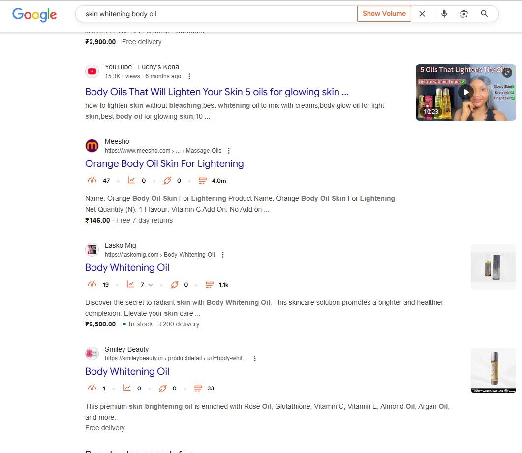Click the word count icon showing 33

198,388
